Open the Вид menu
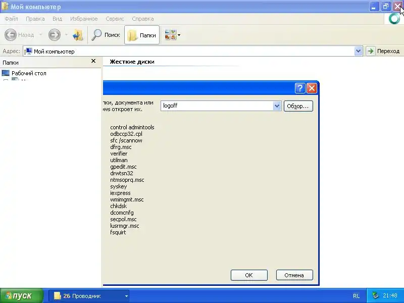This screenshot has height=303, width=404. coord(57,19)
